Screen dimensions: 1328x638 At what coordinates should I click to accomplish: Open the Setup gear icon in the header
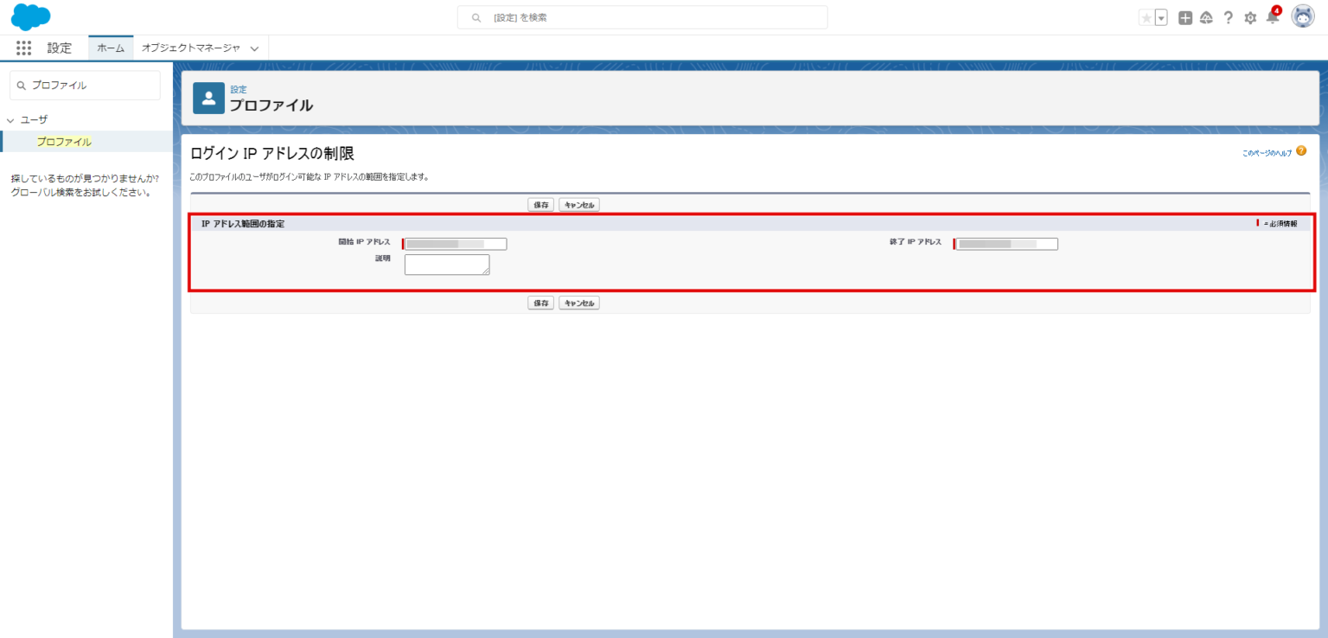pos(1250,16)
